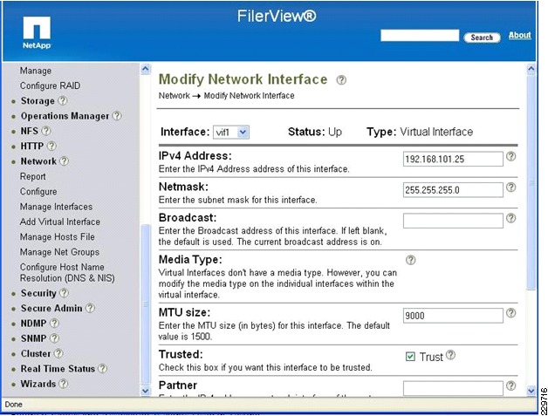Open the Manage Net Groups link

point(59,252)
